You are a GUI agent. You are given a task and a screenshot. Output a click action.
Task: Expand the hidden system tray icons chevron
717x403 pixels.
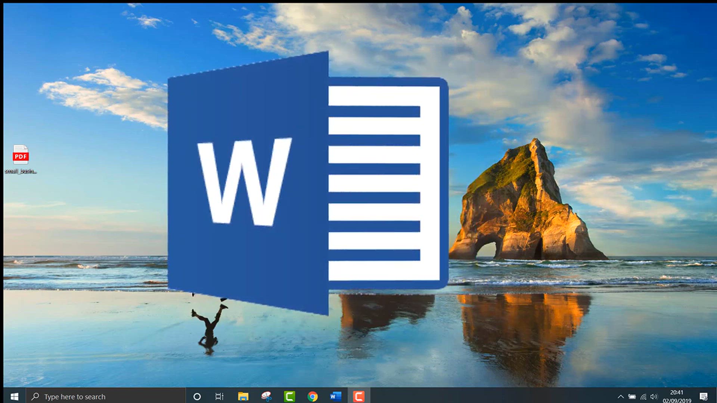pos(620,397)
